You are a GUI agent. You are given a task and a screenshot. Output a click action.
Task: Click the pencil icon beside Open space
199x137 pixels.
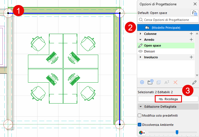pyautogui.click(x=141, y=45)
